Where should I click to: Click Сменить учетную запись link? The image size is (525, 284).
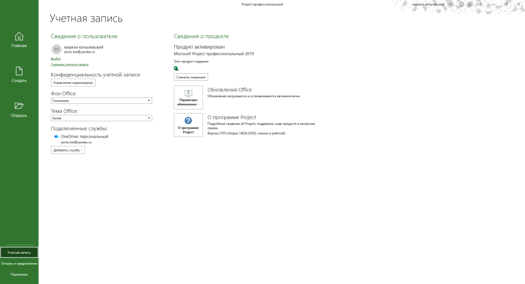70,64
